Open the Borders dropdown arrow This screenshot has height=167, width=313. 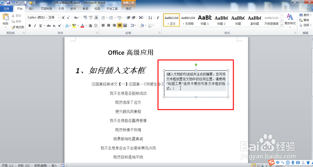click(x=153, y=25)
